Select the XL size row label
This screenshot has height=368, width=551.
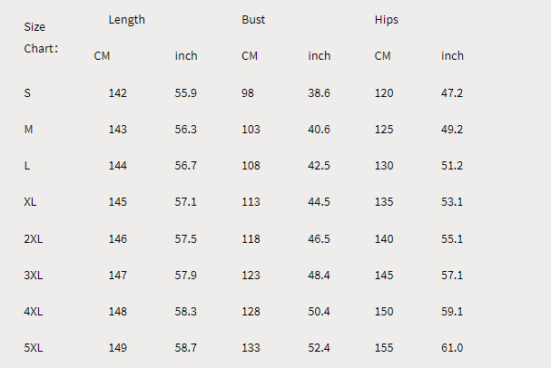[31, 202]
